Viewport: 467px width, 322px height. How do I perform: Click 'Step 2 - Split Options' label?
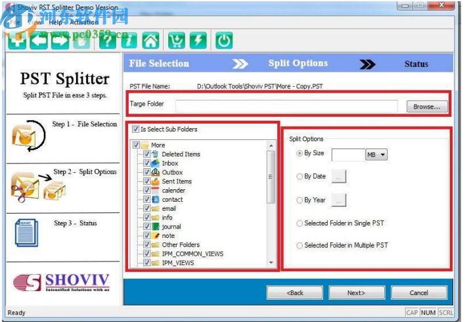tap(85, 172)
